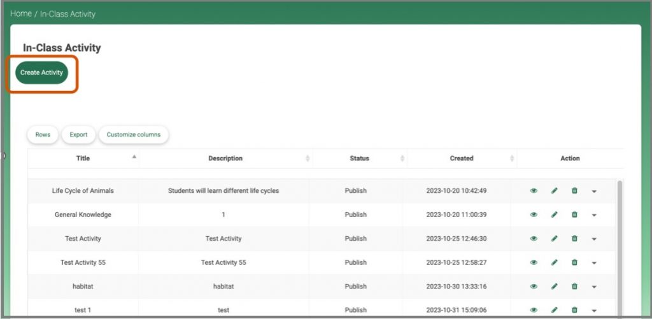Delete the Test Activity 55 entry
Viewport: 652px width, 319px height.
tap(574, 262)
